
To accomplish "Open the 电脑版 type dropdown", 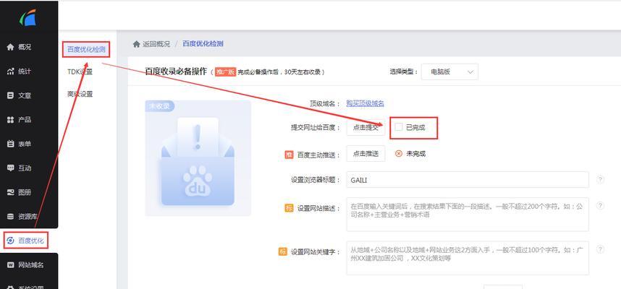I will [x=449, y=72].
